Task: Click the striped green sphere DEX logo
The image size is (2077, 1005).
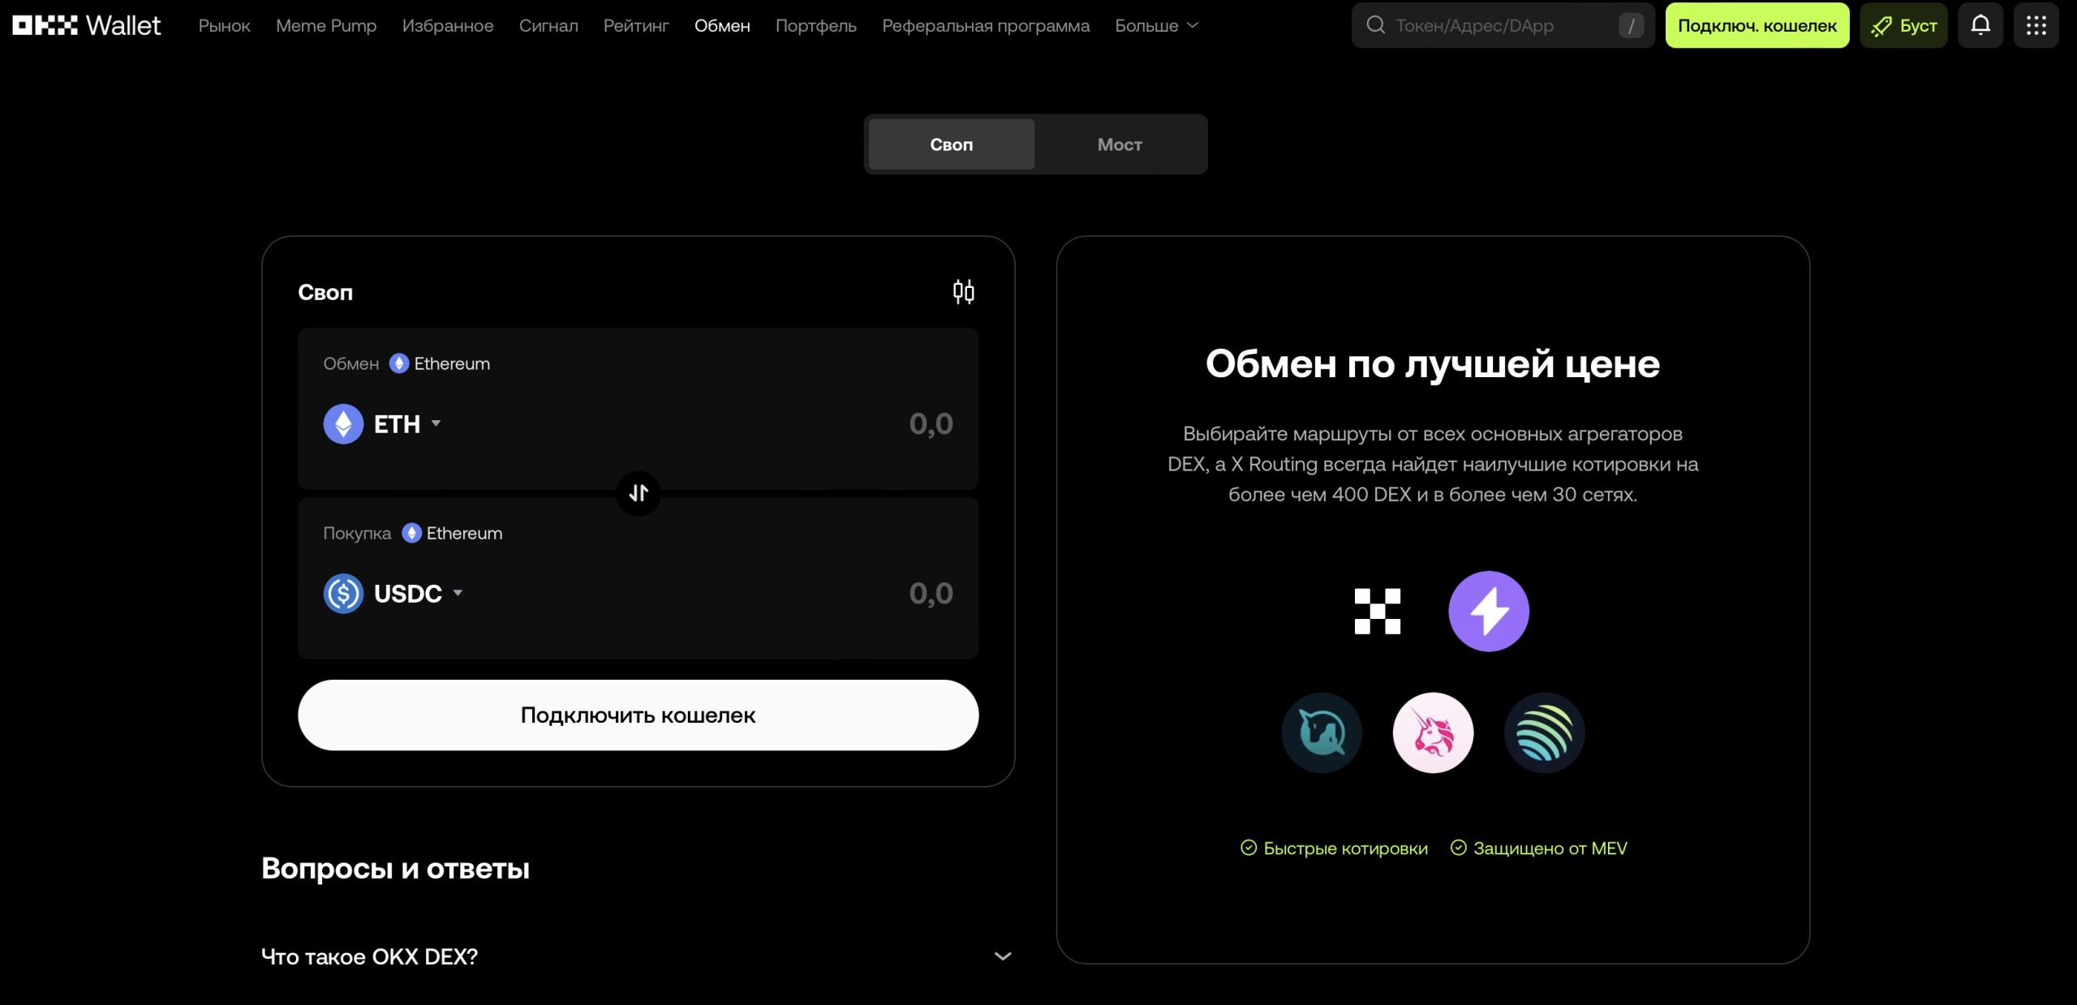Action: 1544,732
